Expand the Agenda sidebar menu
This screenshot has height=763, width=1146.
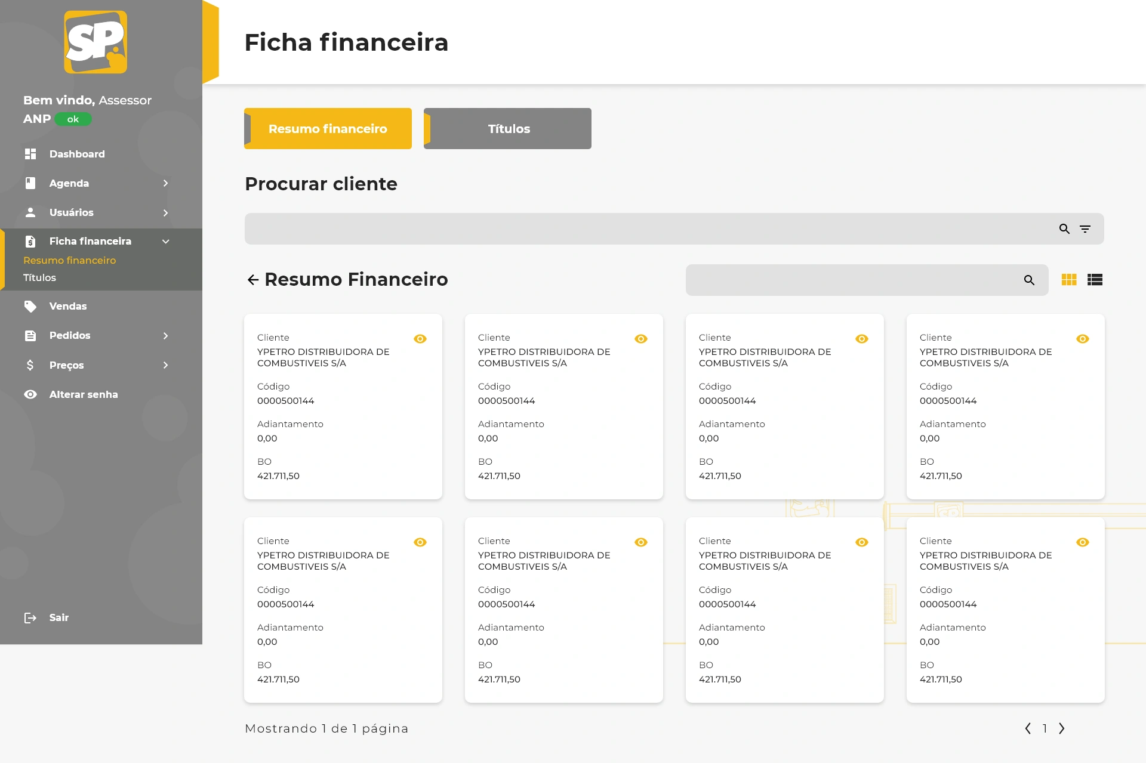[165, 183]
